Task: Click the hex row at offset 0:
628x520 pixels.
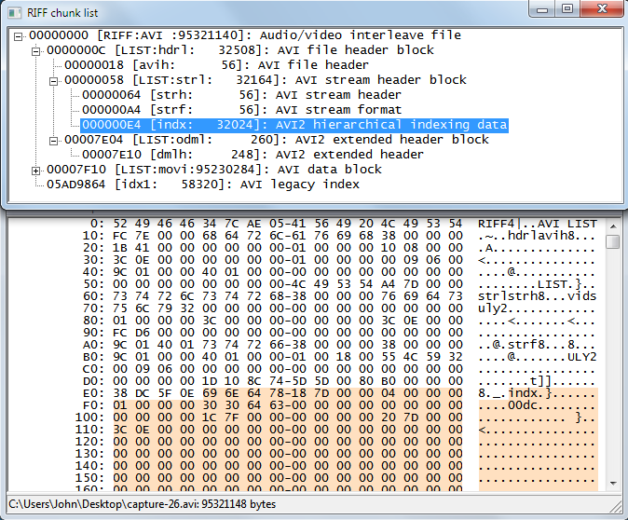Action: [x=343, y=224]
